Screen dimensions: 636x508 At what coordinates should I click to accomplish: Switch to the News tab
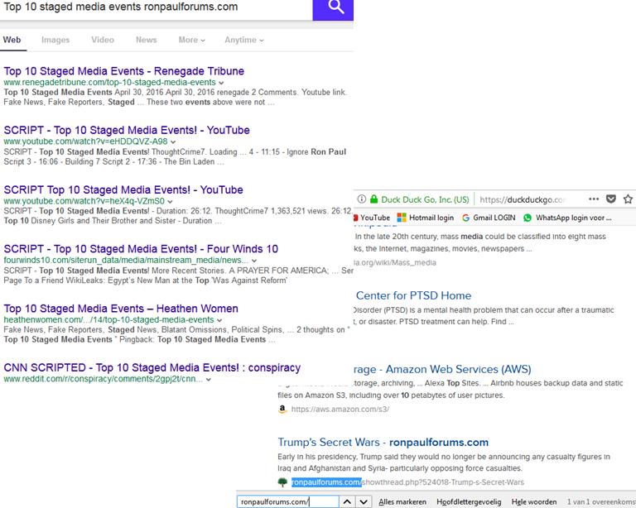click(146, 40)
